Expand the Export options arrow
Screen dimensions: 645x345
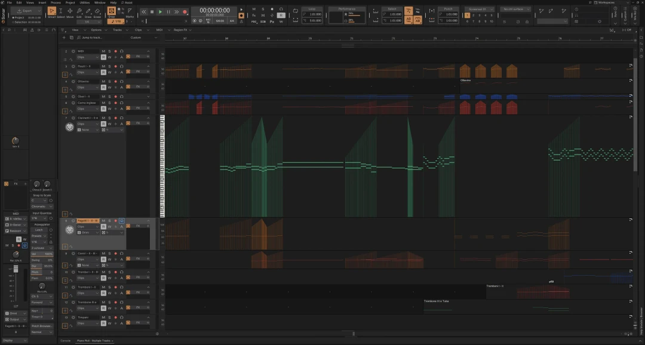[39, 11]
